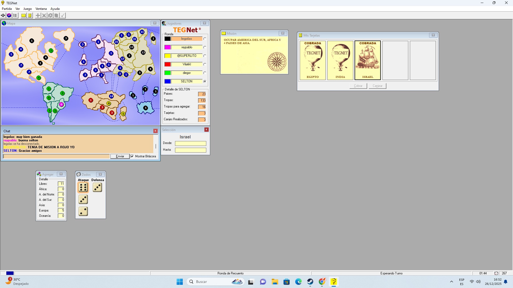This screenshot has height=288, width=513.
Task: Click the chat message input field
Action: [56, 156]
